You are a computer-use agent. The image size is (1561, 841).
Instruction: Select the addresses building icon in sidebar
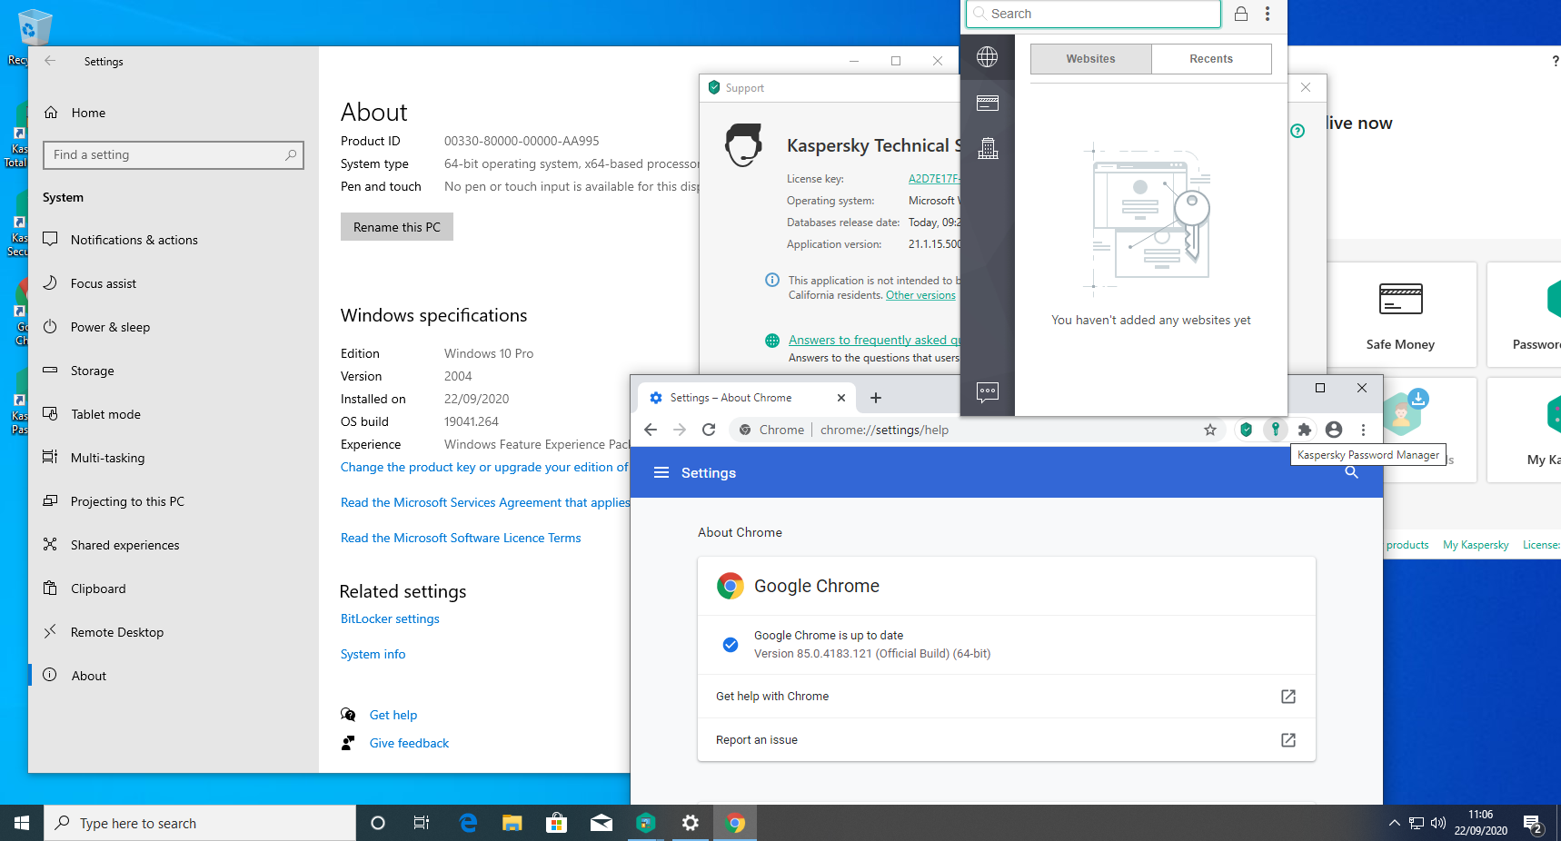987,148
